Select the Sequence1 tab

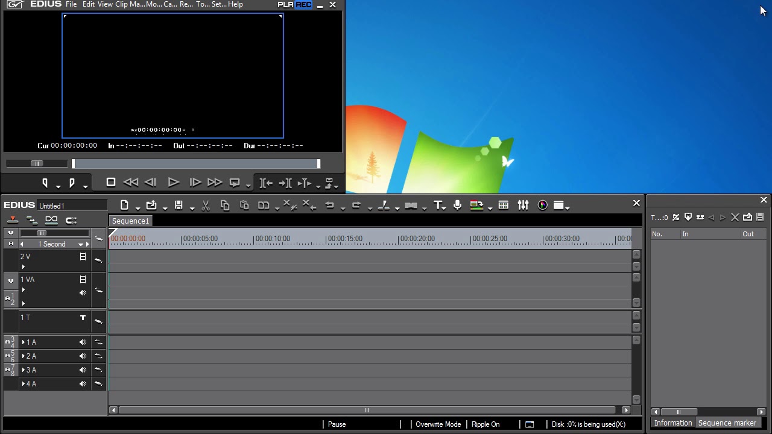click(x=130, y=221)
